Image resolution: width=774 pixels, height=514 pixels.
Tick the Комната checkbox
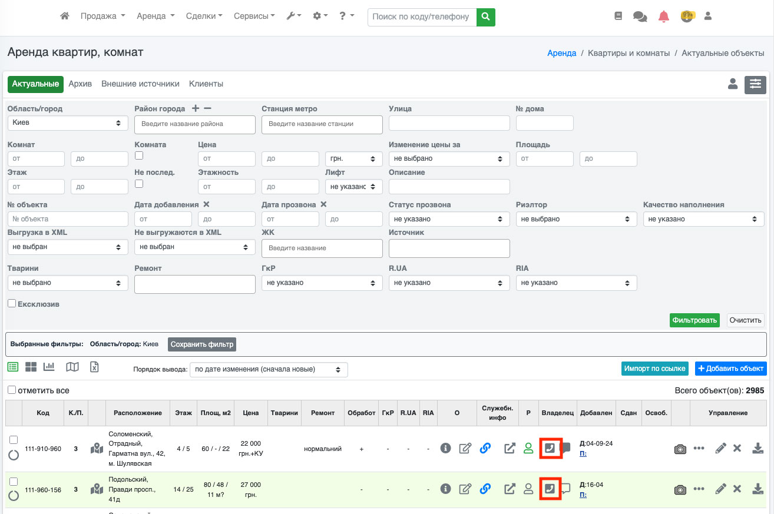point(139,155)
